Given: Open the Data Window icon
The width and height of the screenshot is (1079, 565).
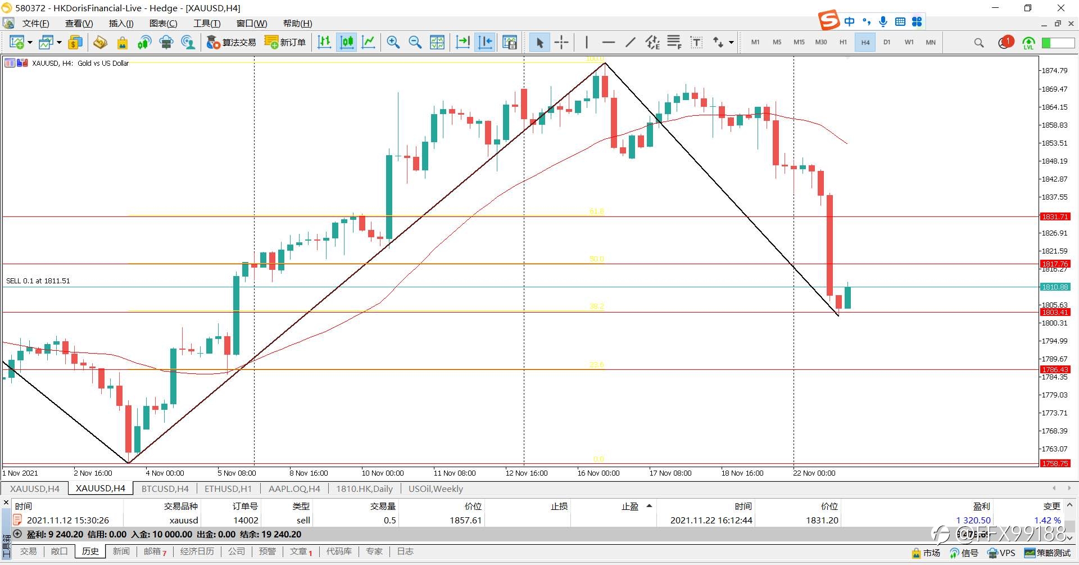Looking at the screenshot, I should [x=100, y=42].
